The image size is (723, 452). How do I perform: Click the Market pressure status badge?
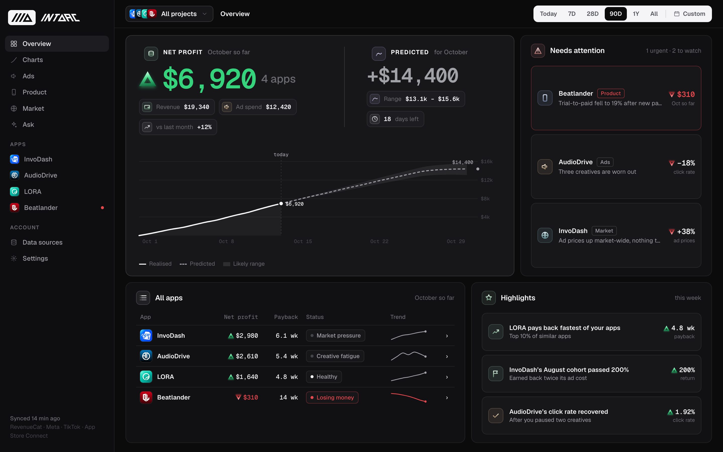click(335, 335)
